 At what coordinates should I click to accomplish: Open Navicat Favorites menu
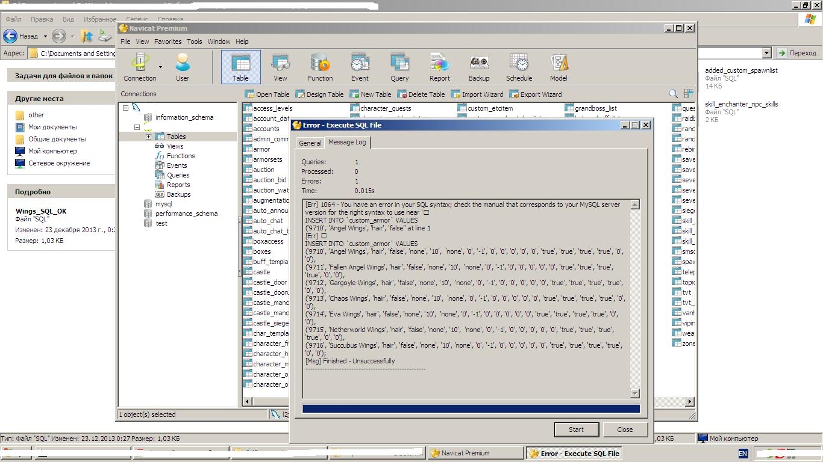click(x=167, y=42)
